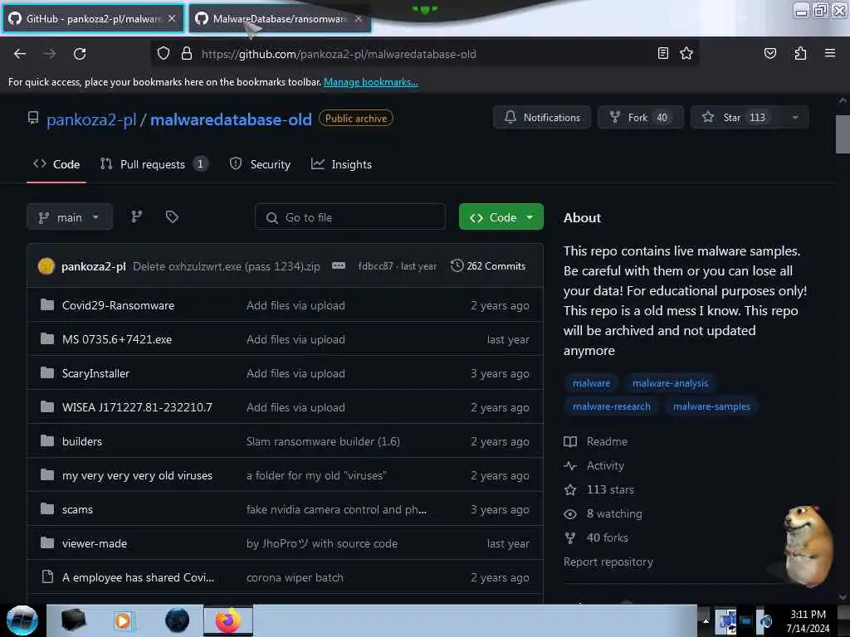Screen dimensions: 850x637
Task: Click the browser forward arrow
Action: (x=49, y=54)
